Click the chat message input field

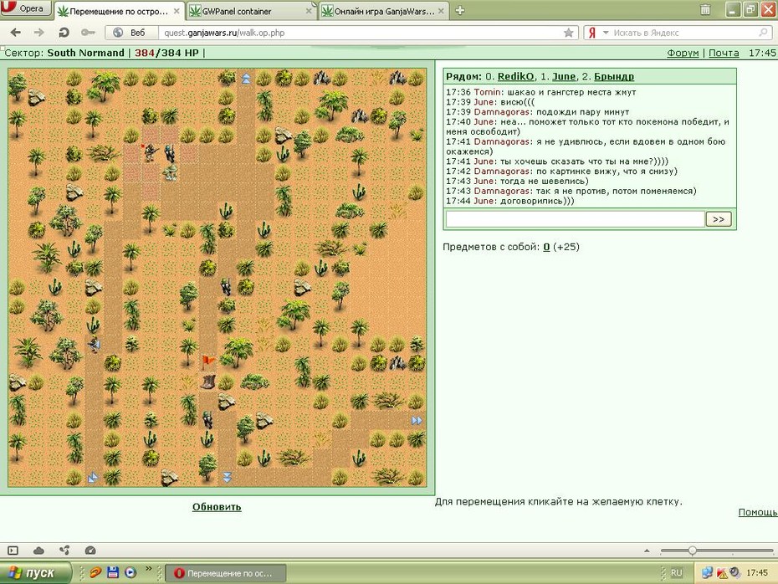pyautogui.click(x=575, y=219)
